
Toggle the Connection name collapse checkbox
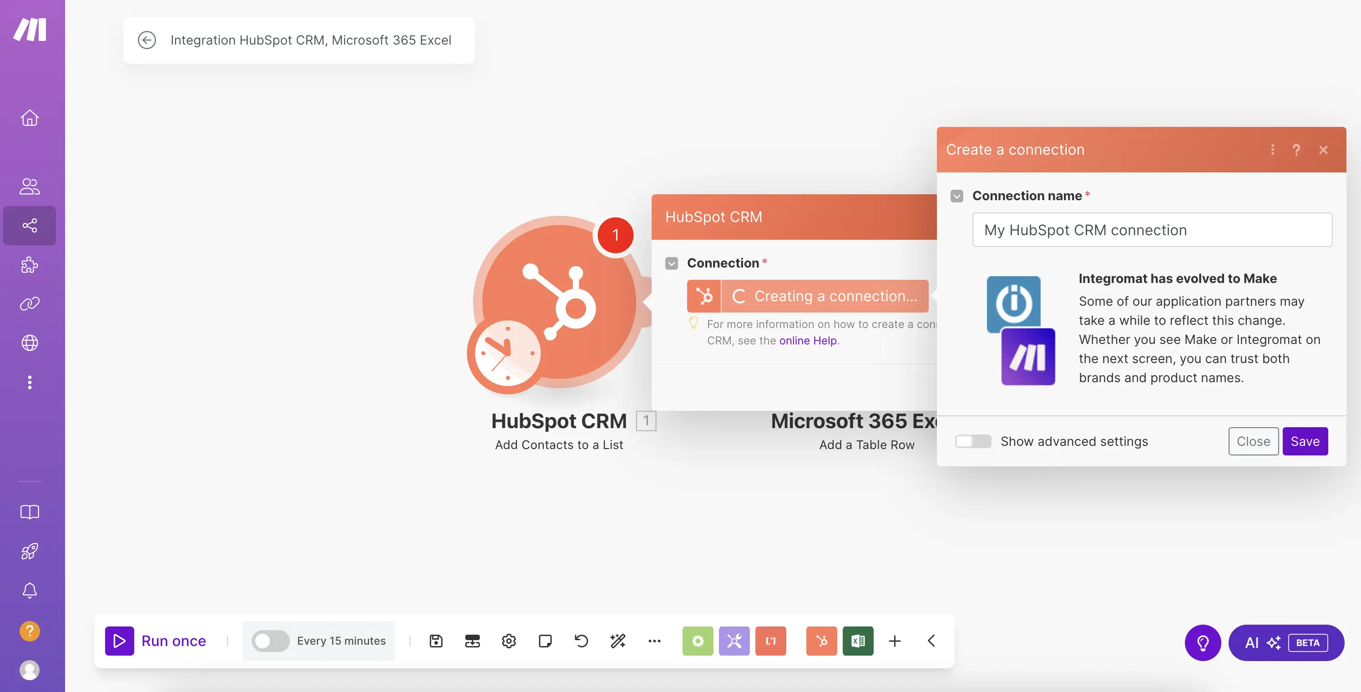coord(957,196)
